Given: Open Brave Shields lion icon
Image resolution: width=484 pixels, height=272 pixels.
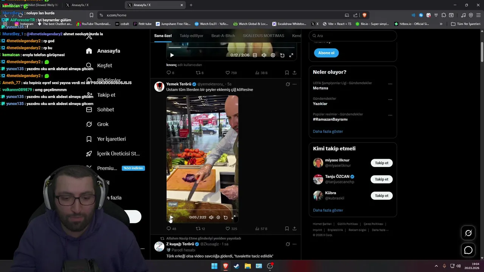Looking at the screenshot, I should [365, 15].
